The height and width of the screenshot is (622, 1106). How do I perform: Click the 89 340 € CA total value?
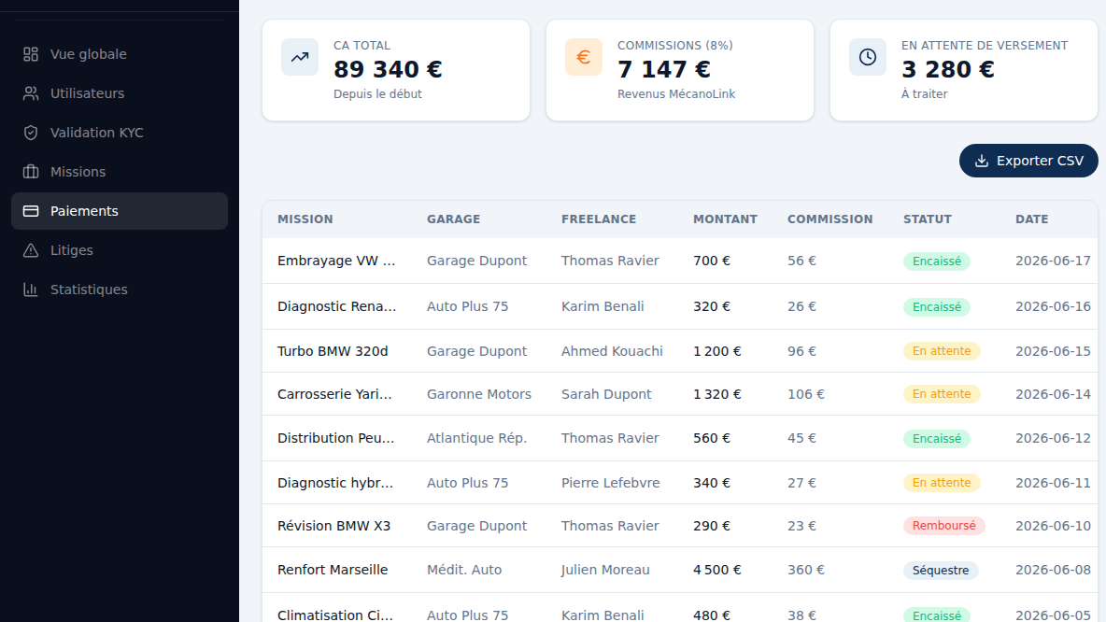tap(388, 70)
